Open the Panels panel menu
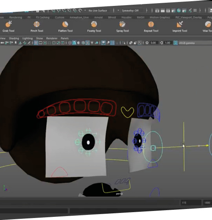The width and height of the screenshot is (212, 220). [x=65, y=38]
